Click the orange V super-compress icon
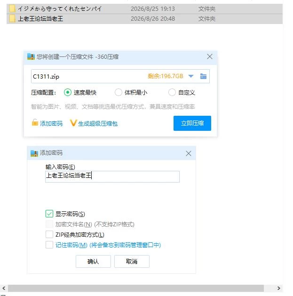 pyautogui.click(x=73, y=123)
